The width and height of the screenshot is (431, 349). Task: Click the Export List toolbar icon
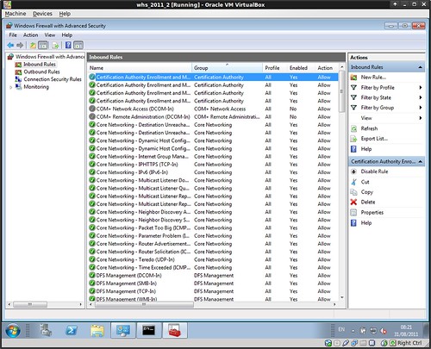coord(55,45)
